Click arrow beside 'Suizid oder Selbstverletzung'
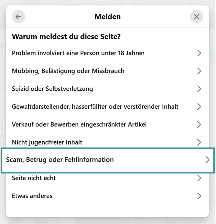The image size is (216, 224). coord(199,89)
